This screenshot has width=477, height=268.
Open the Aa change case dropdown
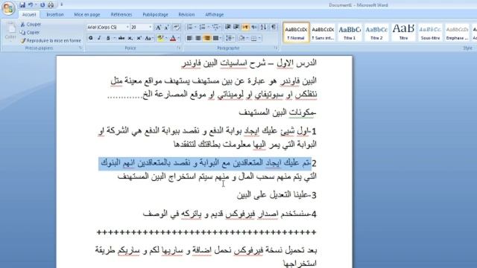coord(148,38)
